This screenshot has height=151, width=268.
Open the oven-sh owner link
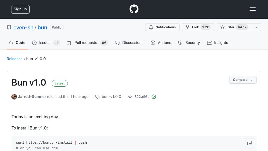pyautogui.click(x=23, y=28)
